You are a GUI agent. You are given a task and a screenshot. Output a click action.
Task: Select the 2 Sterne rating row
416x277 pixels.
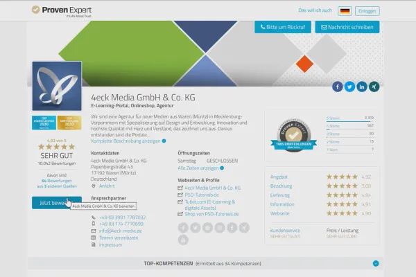350,142
